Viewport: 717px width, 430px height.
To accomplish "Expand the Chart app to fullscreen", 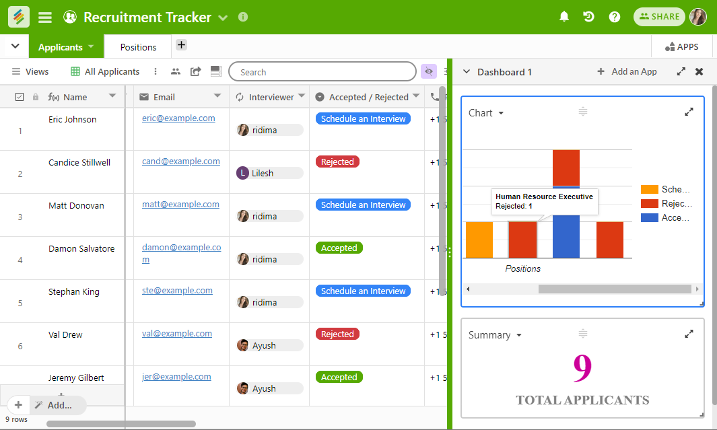I will pos(689,112).
